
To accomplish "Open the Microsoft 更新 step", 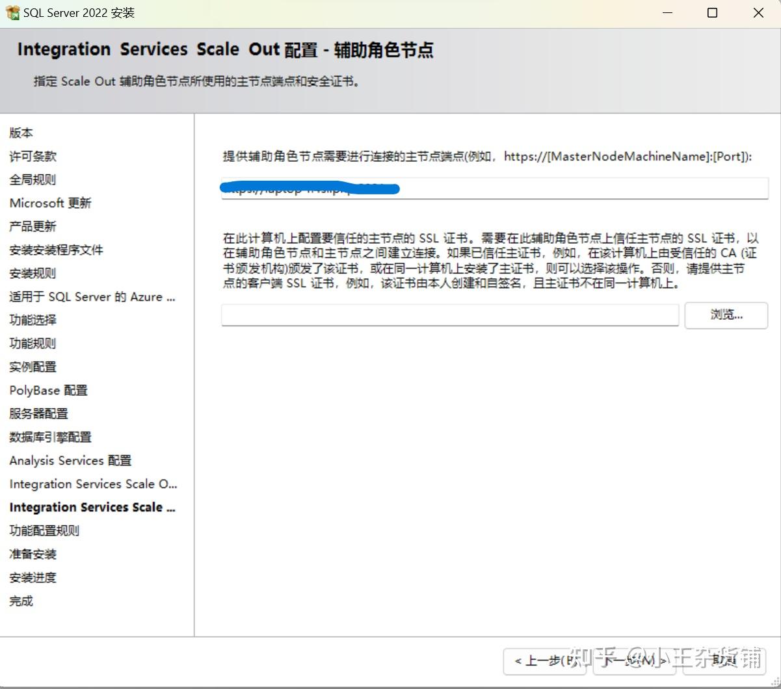I will 50,203.
